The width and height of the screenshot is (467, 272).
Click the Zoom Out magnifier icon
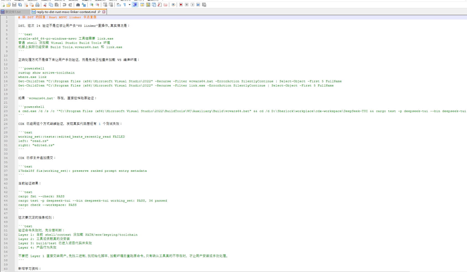point(97,5)
